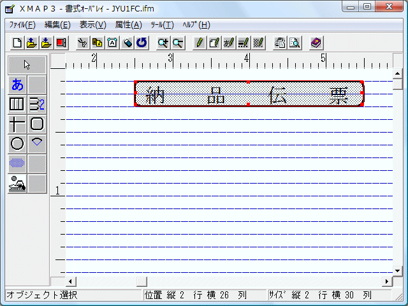Open the ファイル(F) menu
Screen dimensions: 408x306
(x=22, y=25)
